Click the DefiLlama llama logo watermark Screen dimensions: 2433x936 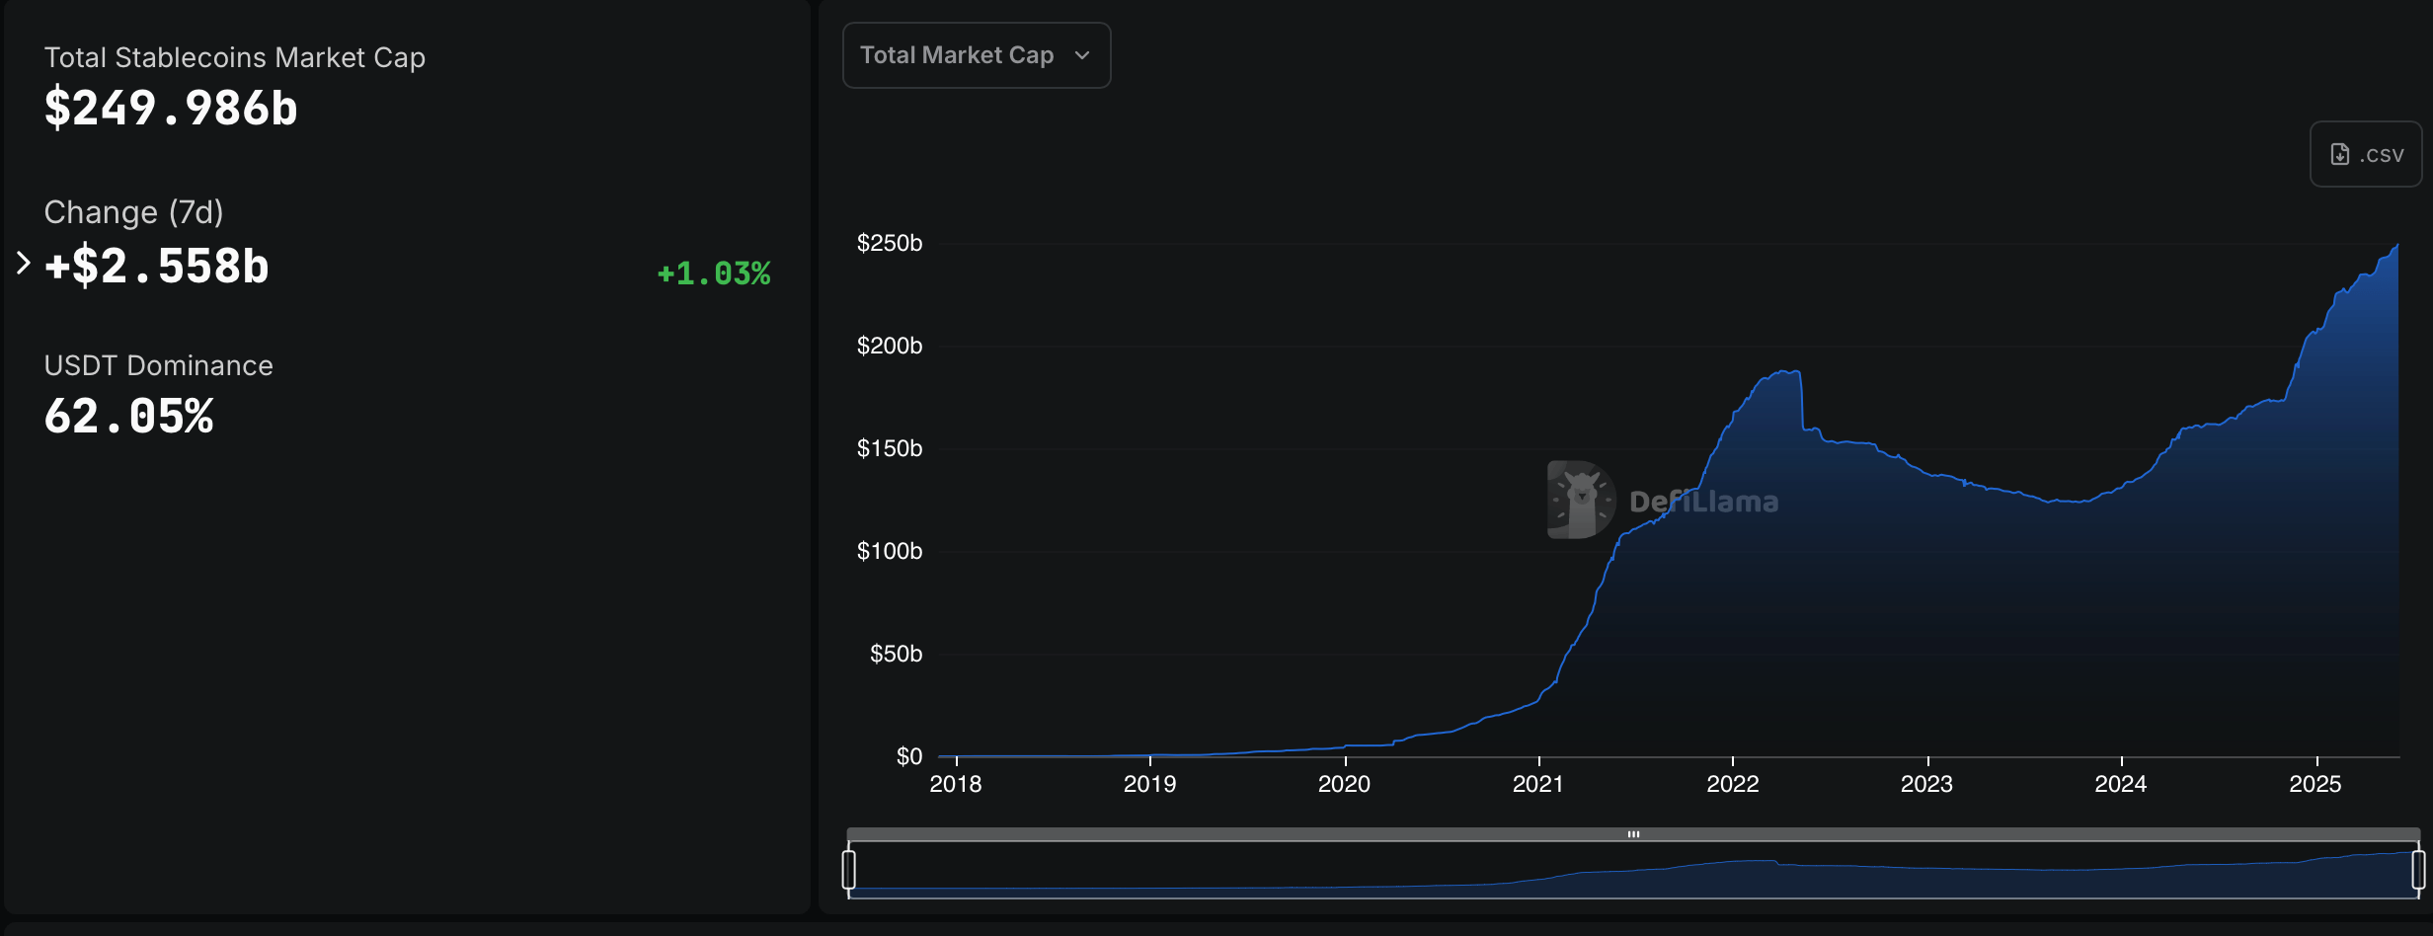tap(1581, 499)
